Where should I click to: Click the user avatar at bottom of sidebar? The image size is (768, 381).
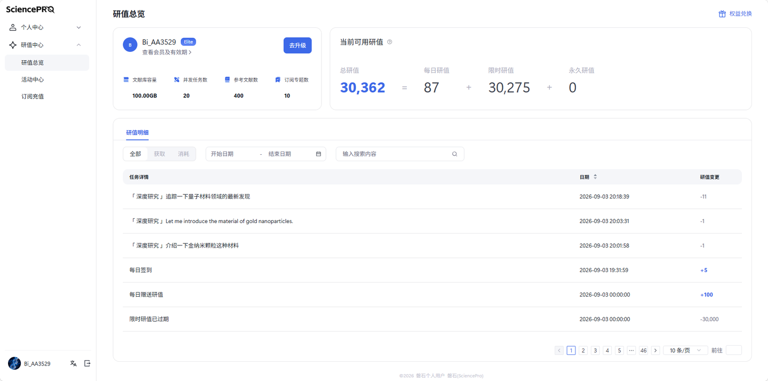(14, 363)
